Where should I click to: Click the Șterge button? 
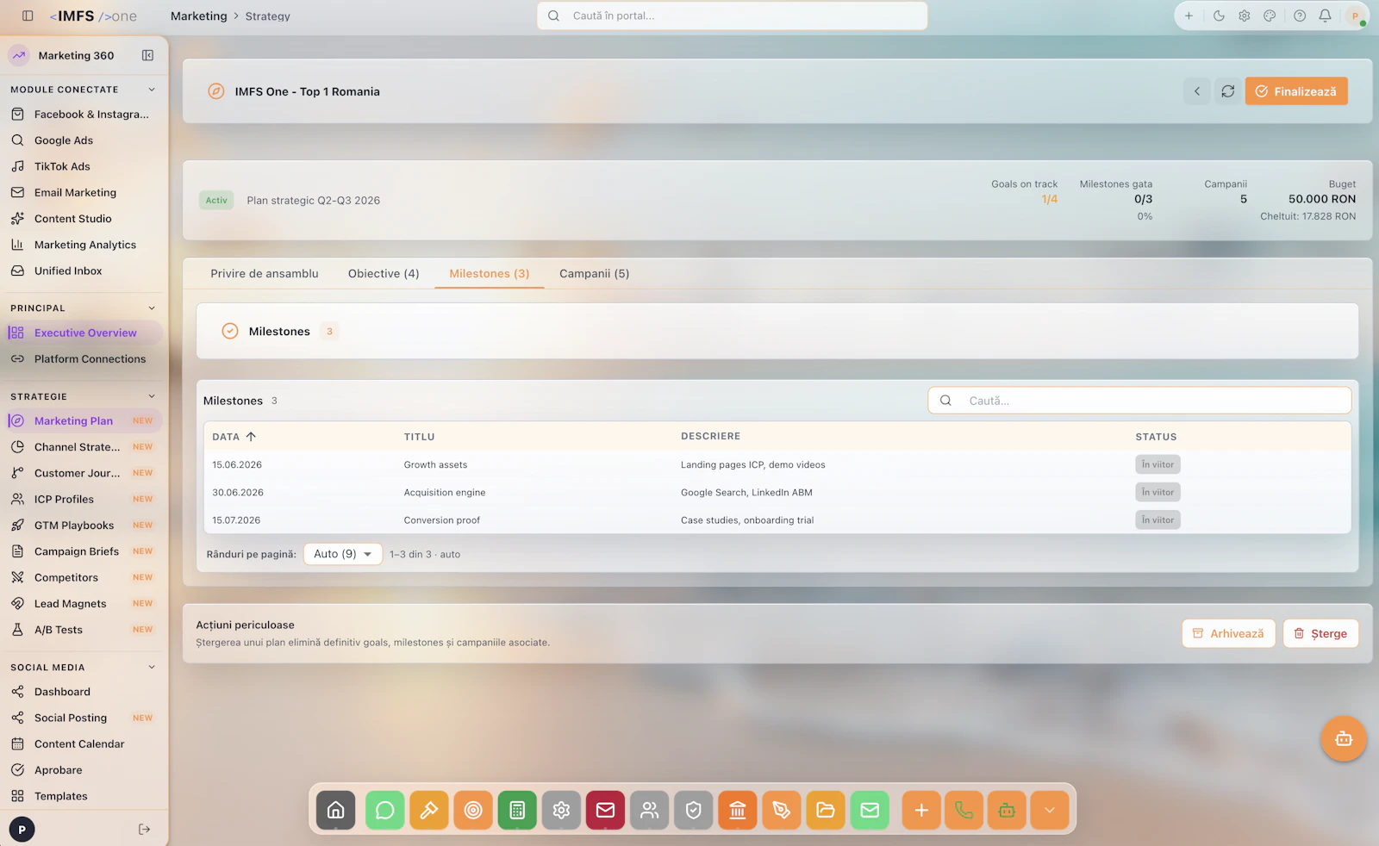click(x=1320, y=633)
